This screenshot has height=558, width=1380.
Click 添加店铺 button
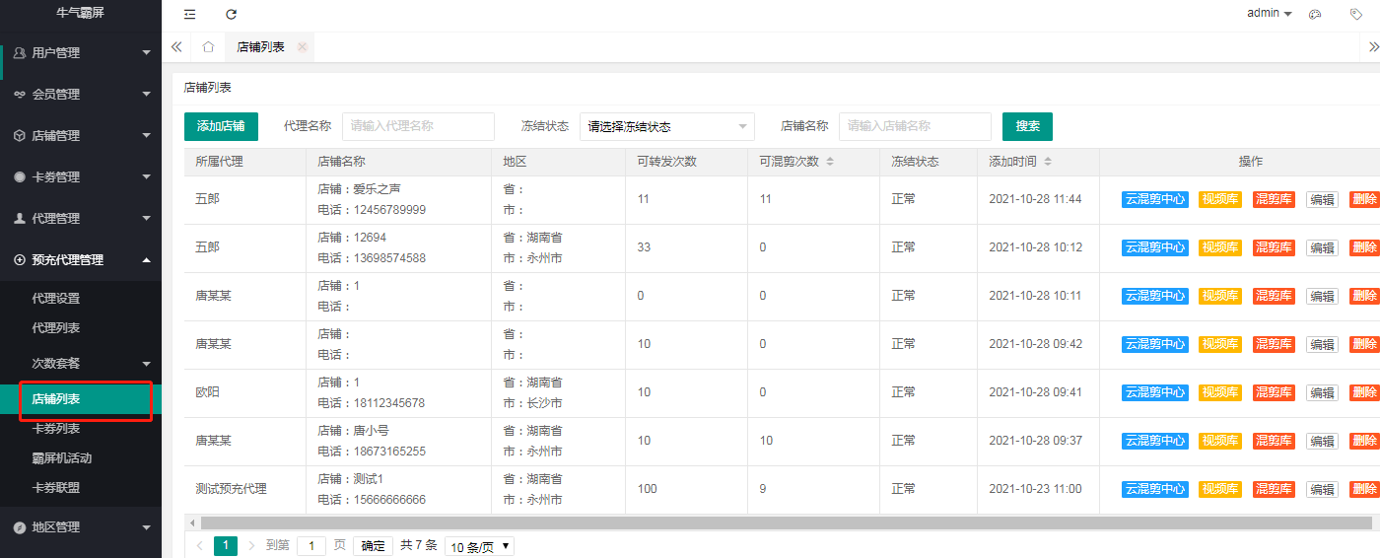pyautogui.click(x=221, y=126)
